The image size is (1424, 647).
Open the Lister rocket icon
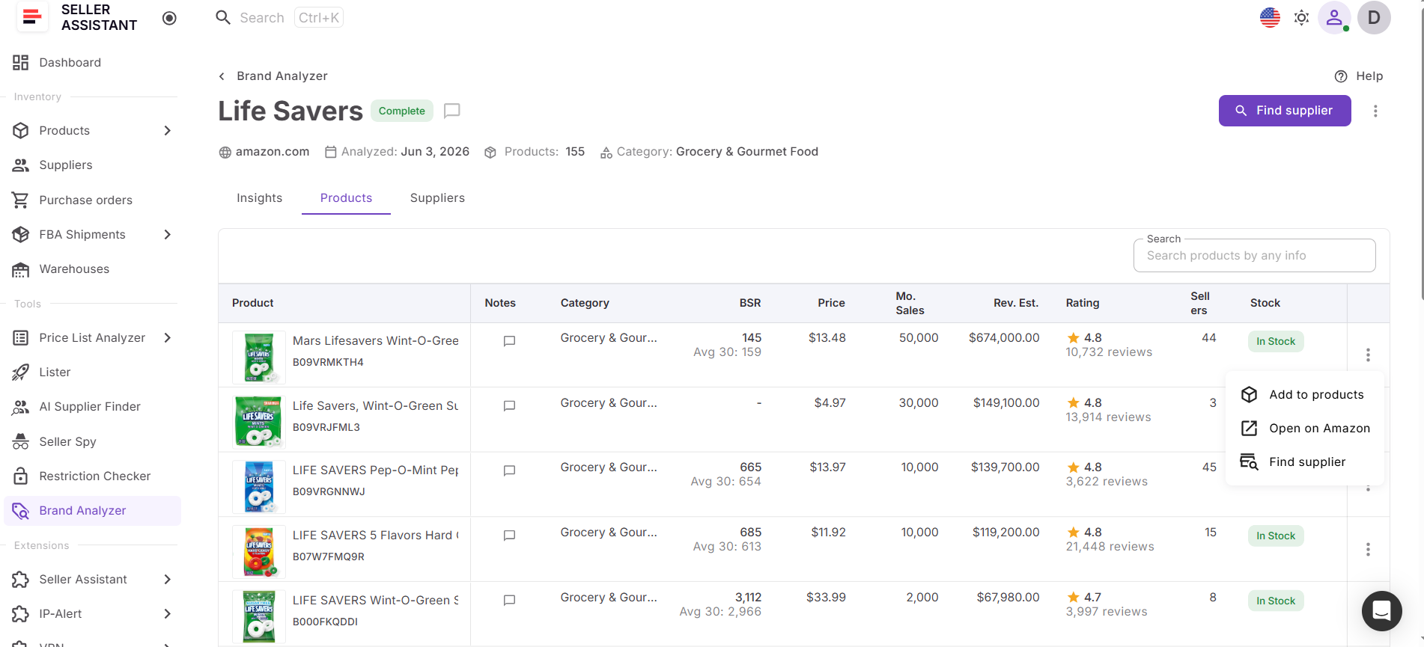point(21,372)
